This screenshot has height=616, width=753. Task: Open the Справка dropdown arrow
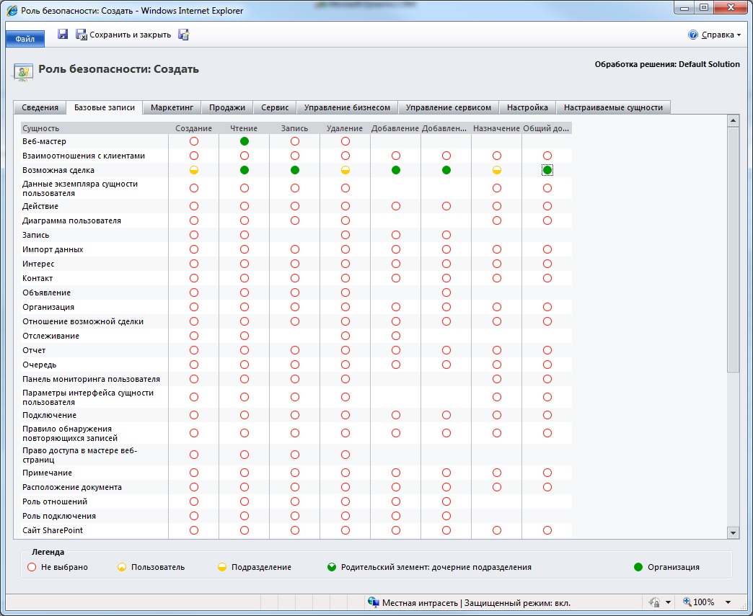pyautogui.click(x=739, y=35)
